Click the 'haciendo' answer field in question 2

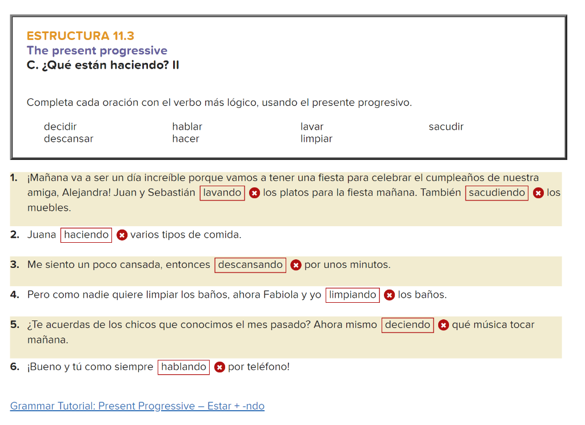(x=86, y=235)
